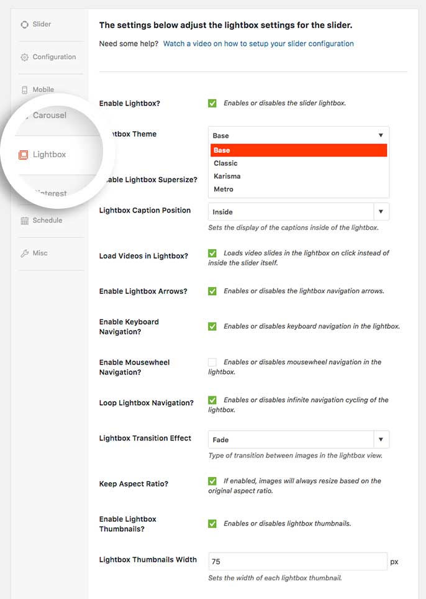Expand Lightbox Transition Effect dropdown
426x599 pixels.
299,439
